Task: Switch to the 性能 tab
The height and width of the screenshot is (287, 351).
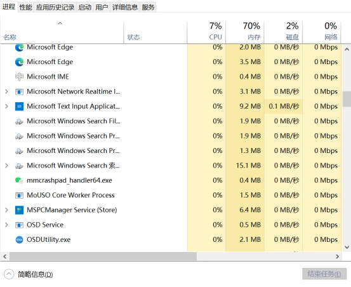Action: pyautogui.click(x=26, y=8)
